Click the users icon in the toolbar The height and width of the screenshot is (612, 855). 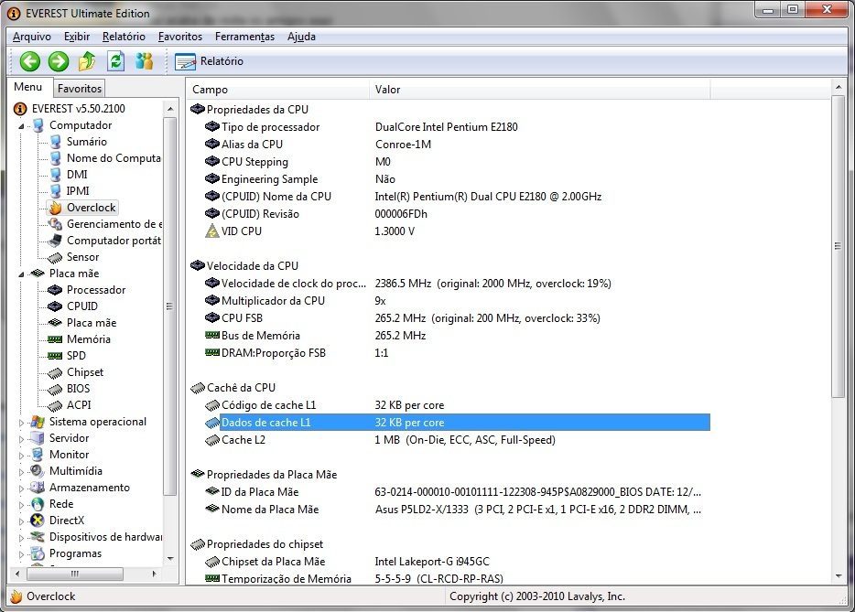click(145, 61)
